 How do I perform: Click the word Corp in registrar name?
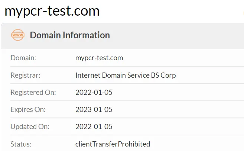(168, 75)
